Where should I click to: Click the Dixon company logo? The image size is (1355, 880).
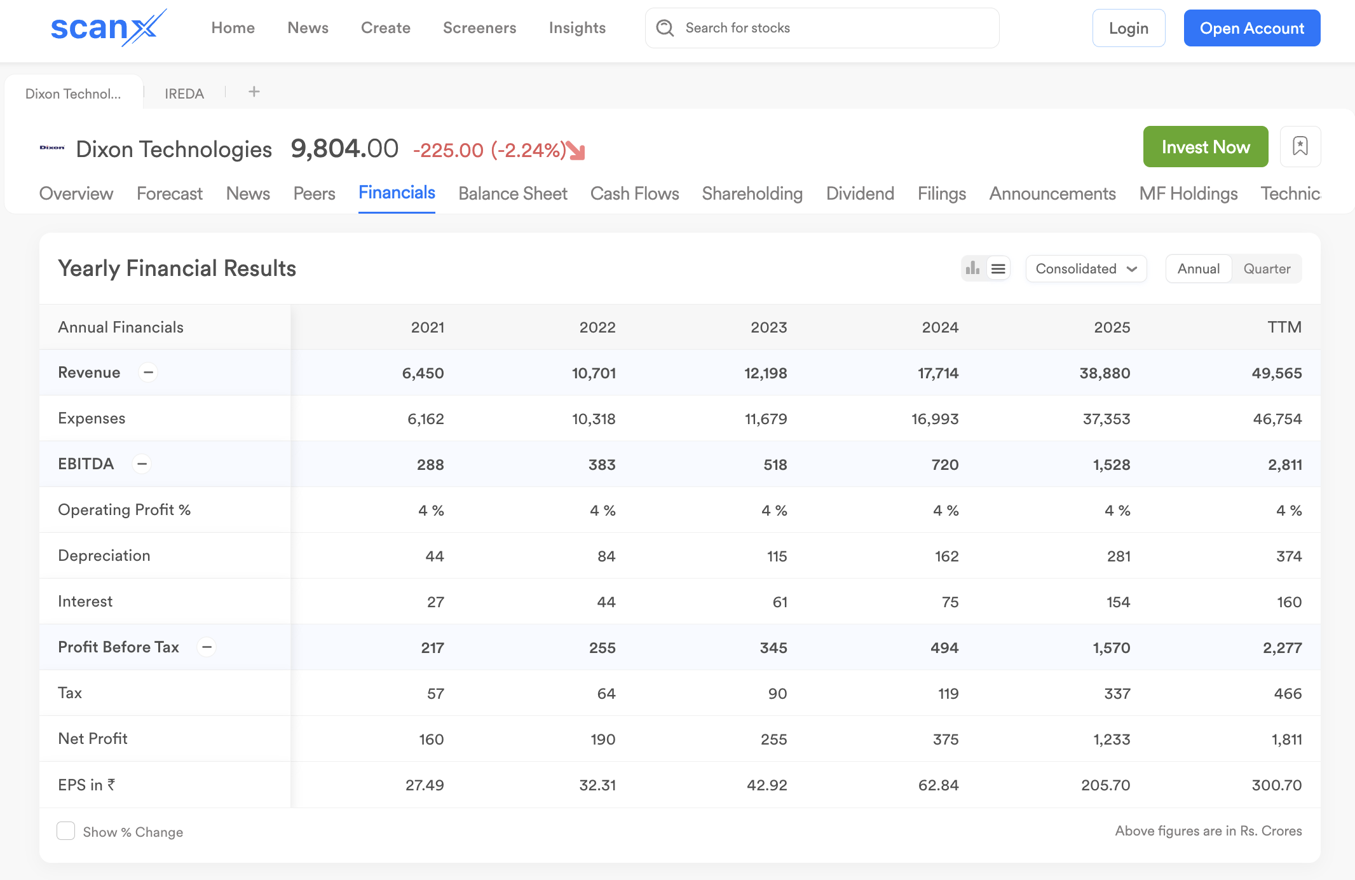(x=52, y=148)
